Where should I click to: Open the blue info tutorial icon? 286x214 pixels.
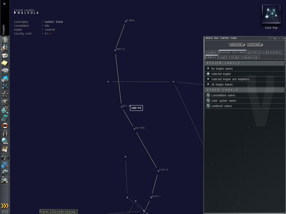point(5,165)
